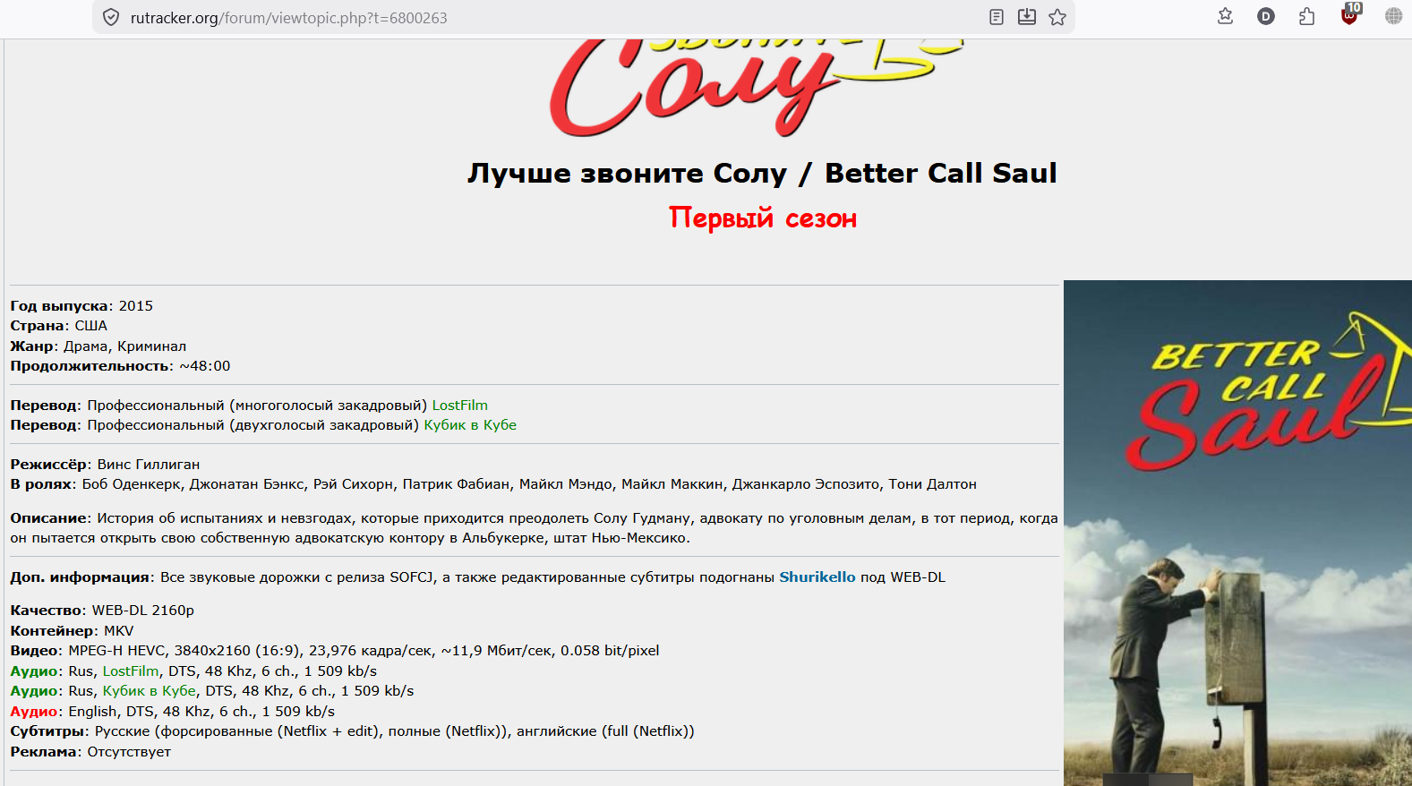The width and height of the screenshot is (1412, 786).
Task: Click the 'Жанр: Драма, Криминал' line
Action: pos(98,346)
